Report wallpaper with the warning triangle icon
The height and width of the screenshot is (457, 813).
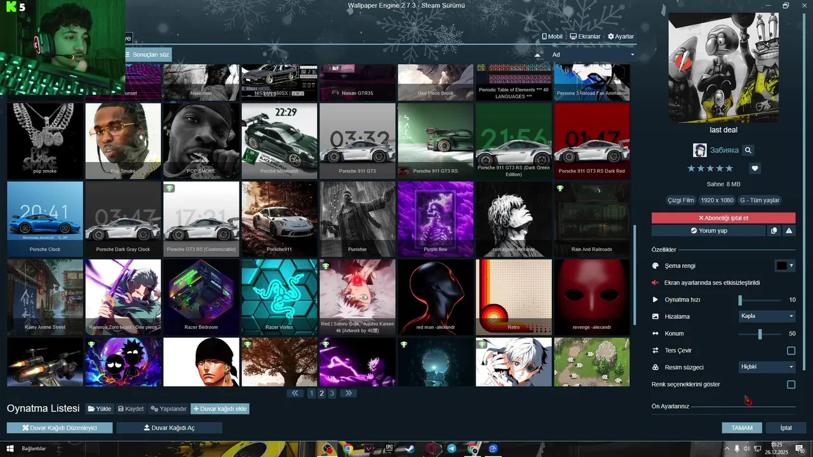pos(789,230)
